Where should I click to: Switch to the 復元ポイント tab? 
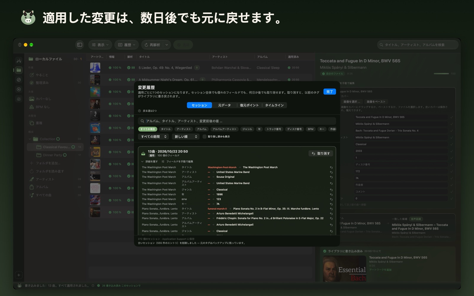click(x=249, y=105)
